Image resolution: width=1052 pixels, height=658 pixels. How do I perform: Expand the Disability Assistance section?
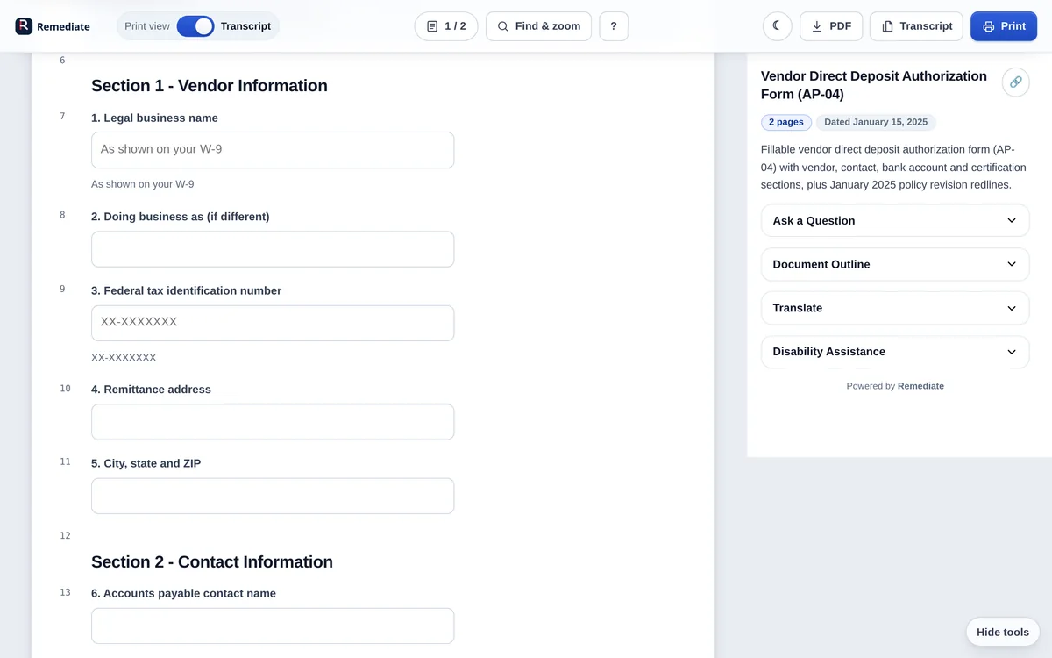(x=895, y=352)
